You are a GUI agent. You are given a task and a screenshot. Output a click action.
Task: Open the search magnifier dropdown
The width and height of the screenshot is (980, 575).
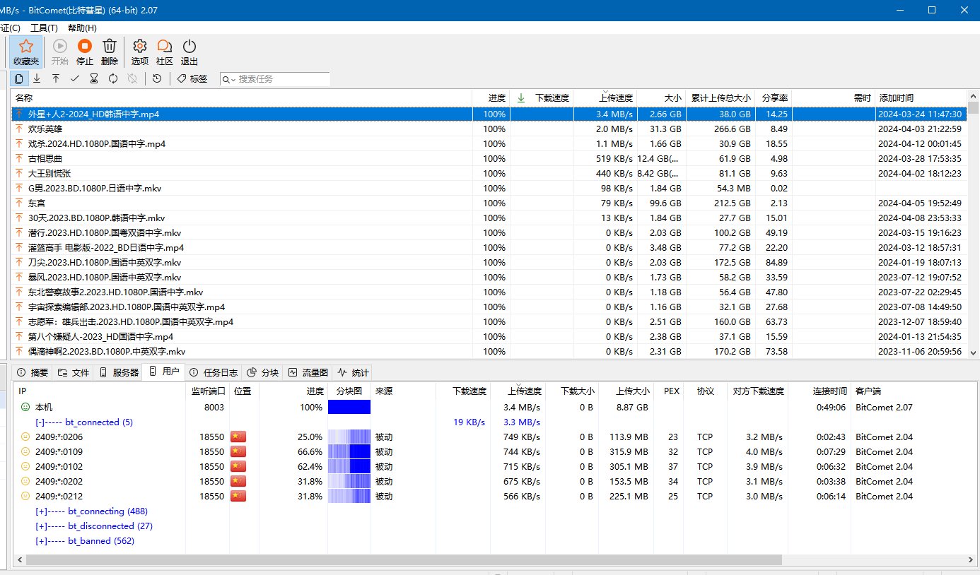pyautogui.click(x=229, y=79)
